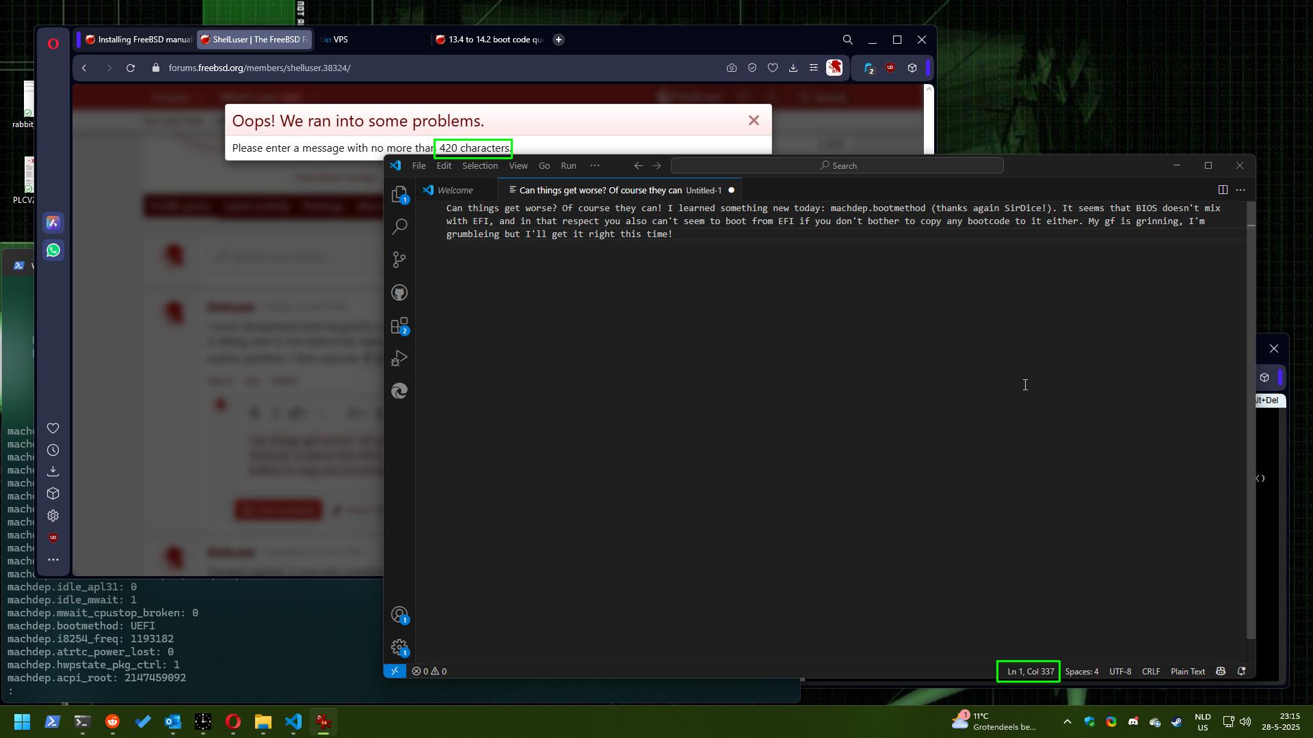This screenshot has width=1313, height=738.
Task: Open VS Code Manage gear icon
Action: point(399,647)
